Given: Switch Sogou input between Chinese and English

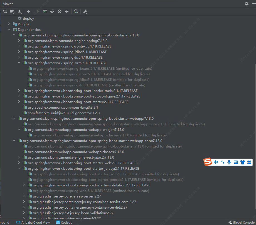Looking at the screenshot, I should tap(216, 162).
